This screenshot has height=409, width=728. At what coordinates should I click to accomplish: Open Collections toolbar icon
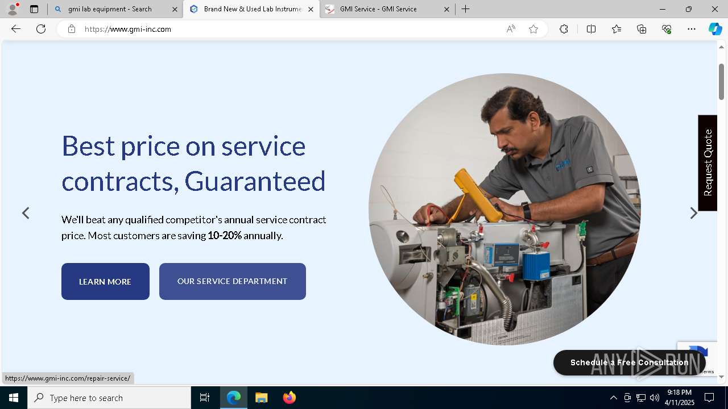coord(642,29)
